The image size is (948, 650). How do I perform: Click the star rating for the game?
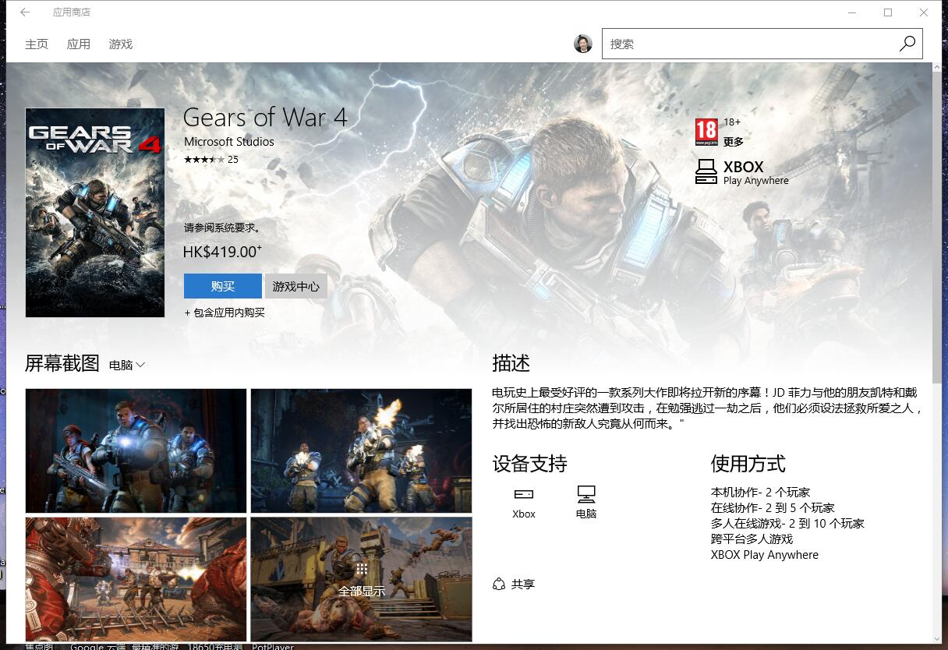click(x=204, y=160)
